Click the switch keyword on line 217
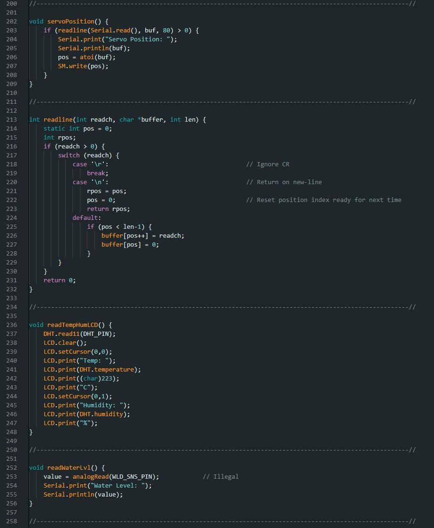This screenshot has height=528, width=434. [x=68, y=155]
